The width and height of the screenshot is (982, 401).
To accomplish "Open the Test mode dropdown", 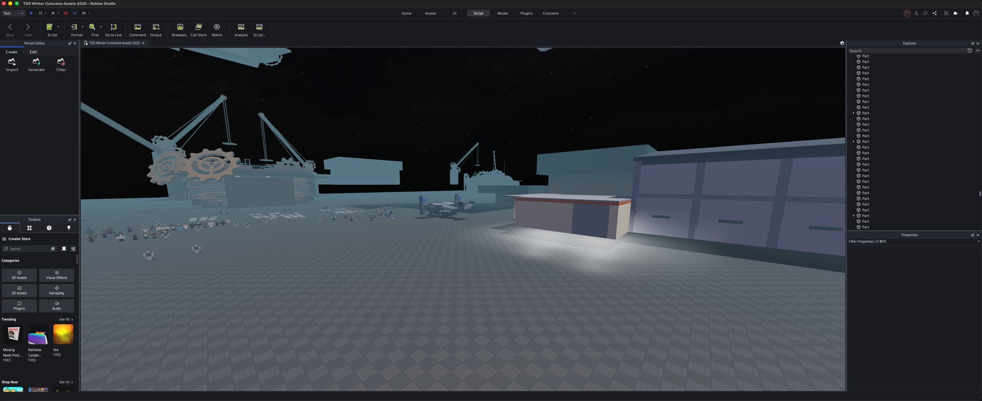I will pyautogui.click(x=13, y=13).
